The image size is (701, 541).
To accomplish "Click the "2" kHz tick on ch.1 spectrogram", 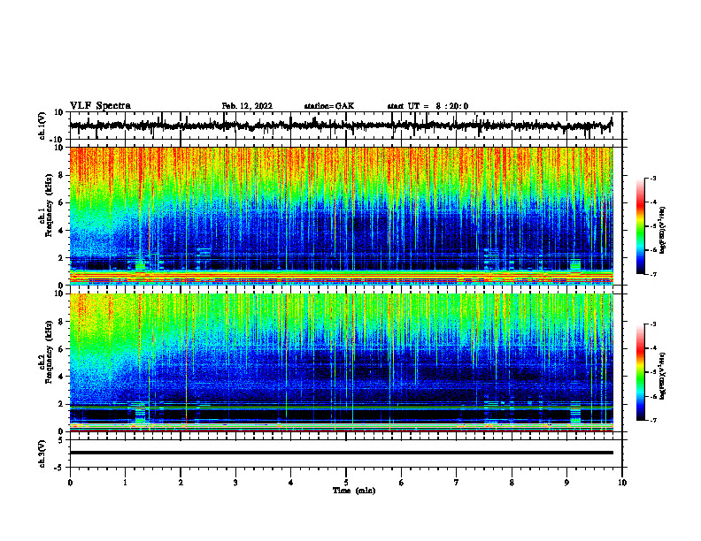I will (62, 258).
